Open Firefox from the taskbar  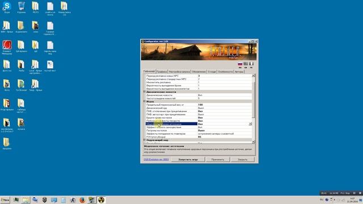82,200
